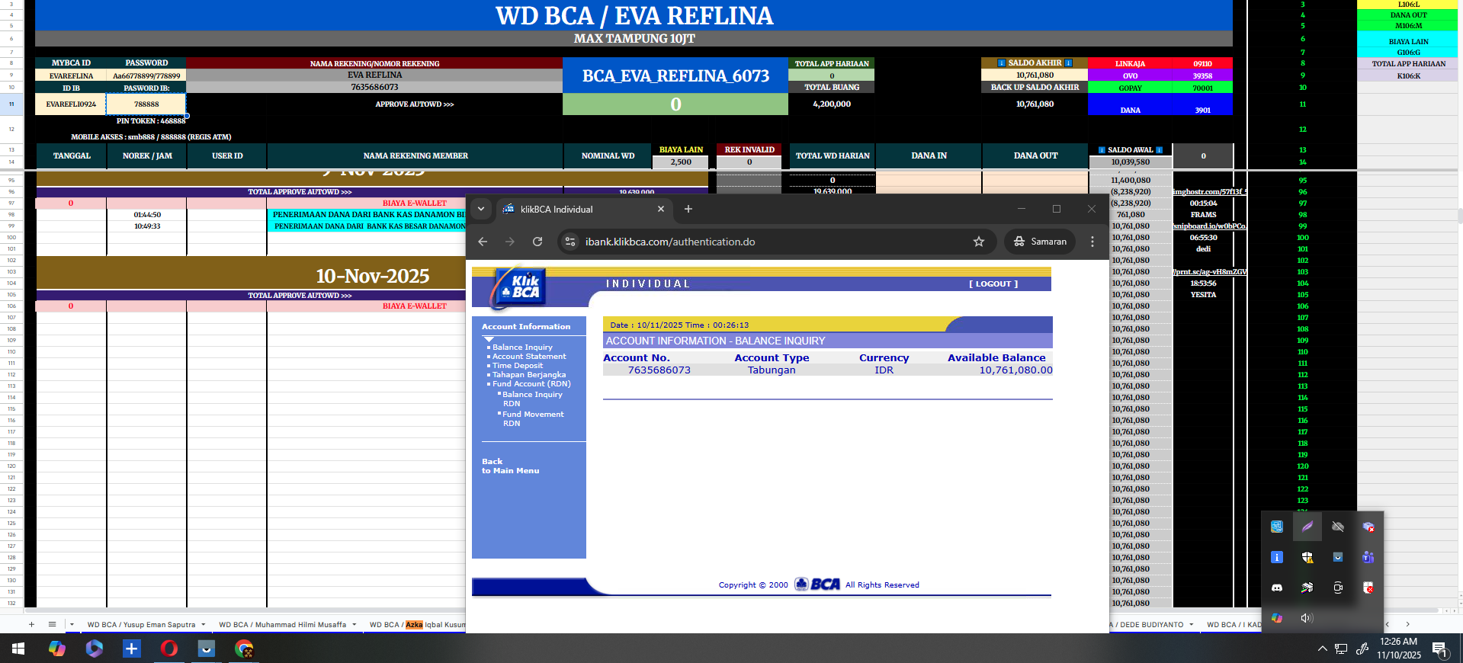The image size is (1463, 663).
Task: Collapse the hidden icons tray chevron
Action: (x=1322, y=649)
